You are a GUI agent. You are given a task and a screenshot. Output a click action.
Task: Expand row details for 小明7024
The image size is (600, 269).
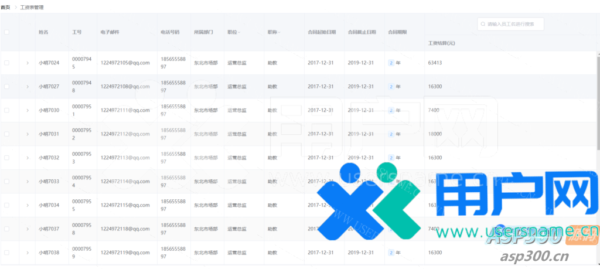[x=27, y=63]
